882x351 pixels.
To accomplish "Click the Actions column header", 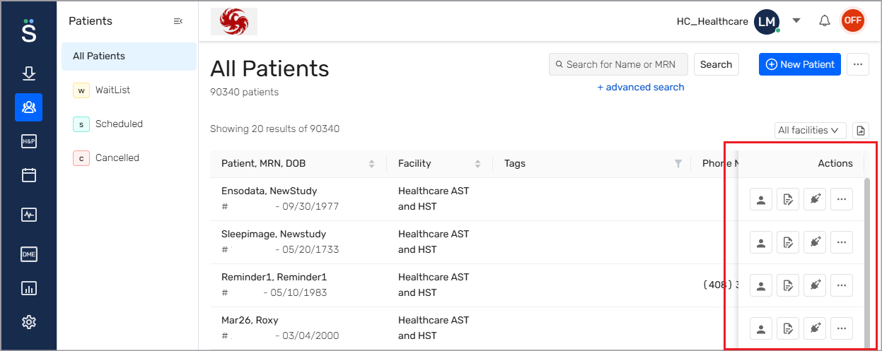I will click(x=835, y=163).
